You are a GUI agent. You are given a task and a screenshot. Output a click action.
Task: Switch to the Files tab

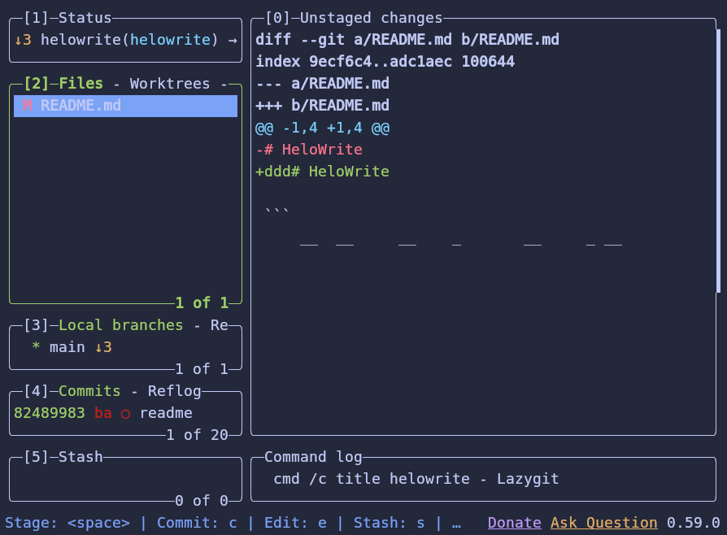(81, 84)
